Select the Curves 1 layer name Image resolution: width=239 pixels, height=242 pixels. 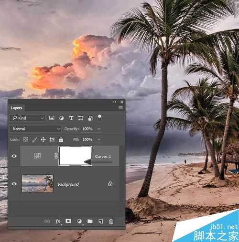pyautogui.click(x=103, y=157)
